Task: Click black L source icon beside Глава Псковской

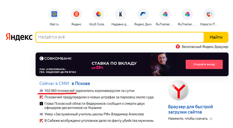Action: click(x=41, y=103)
